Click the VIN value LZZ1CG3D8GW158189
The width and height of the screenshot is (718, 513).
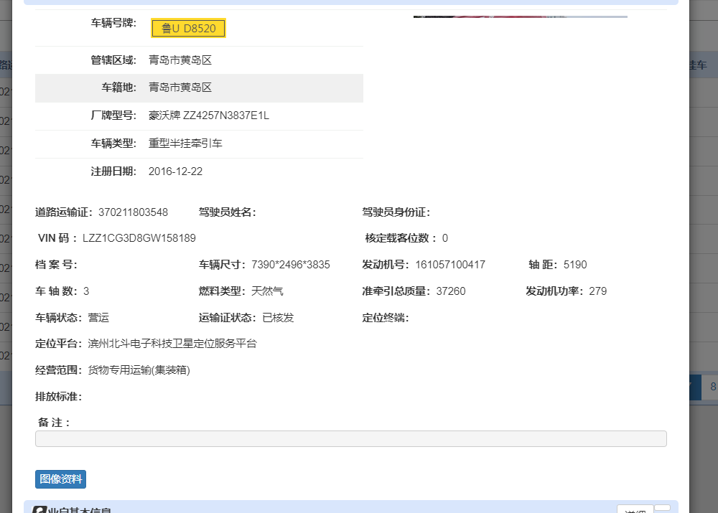coord(139,238)
